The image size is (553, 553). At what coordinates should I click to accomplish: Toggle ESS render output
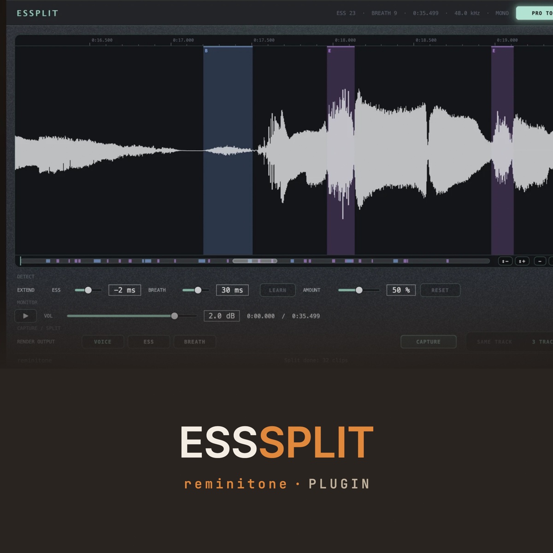click(149, 342)
